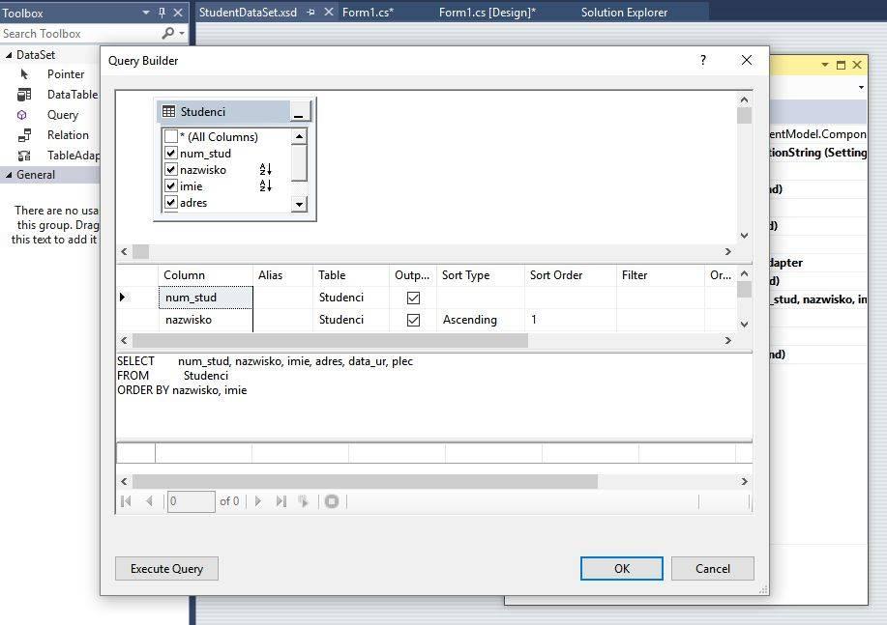The width and height of the screenshot is (887, 625).
Task: Click the SQL text pane with SELECT statement
Action: click(x=434, y=395)
